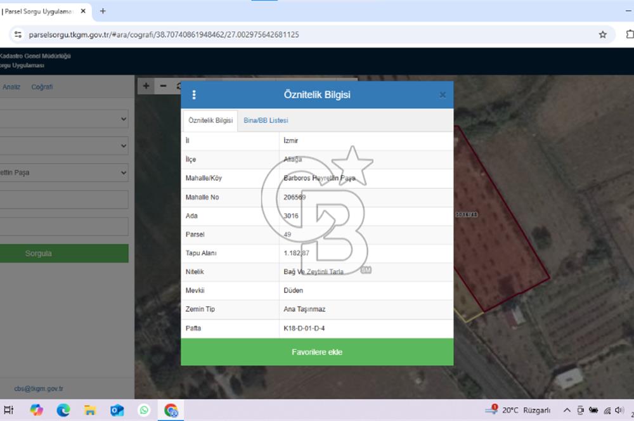Open WhatsApp from the taskbar
The height and width of the screenshot is (421, 634).
[144, 410]
